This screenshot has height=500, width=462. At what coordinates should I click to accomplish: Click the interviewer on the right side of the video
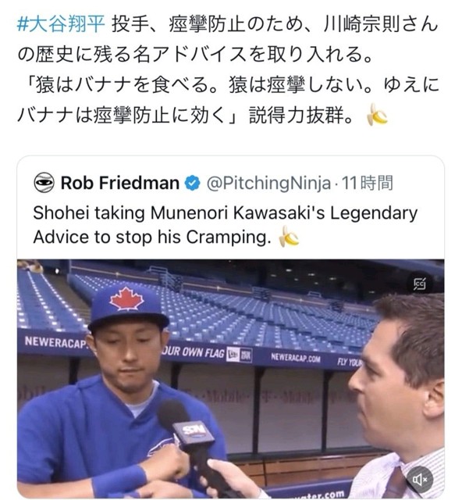[398, 395]
